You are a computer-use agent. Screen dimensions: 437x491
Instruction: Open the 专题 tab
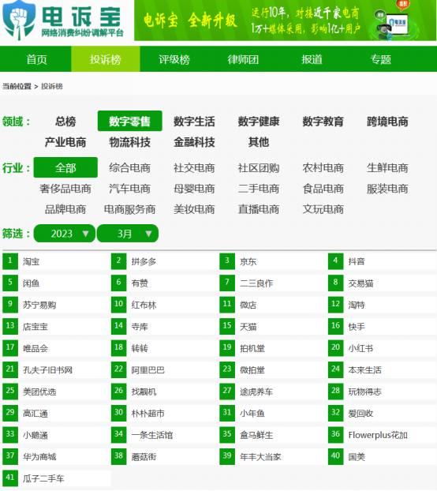[x=381, y=59]
